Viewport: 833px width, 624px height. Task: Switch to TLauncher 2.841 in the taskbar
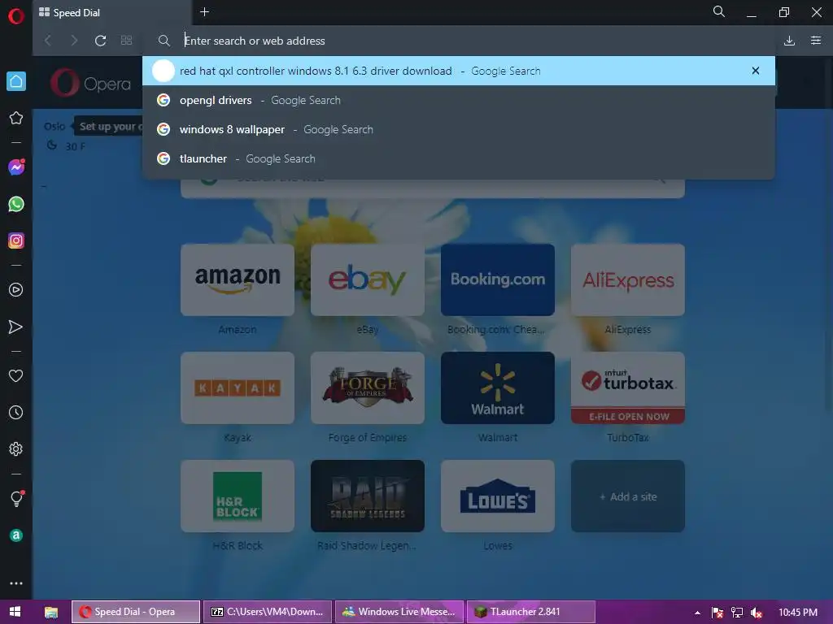click(x=531, y=612)
